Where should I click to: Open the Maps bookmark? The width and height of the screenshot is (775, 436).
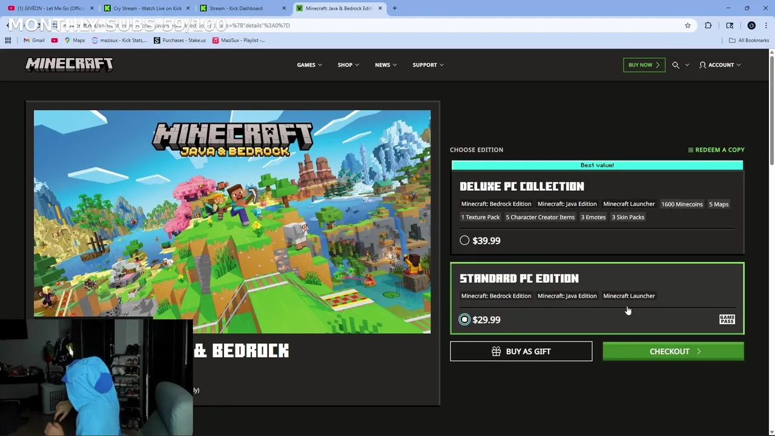click(74, 40)
